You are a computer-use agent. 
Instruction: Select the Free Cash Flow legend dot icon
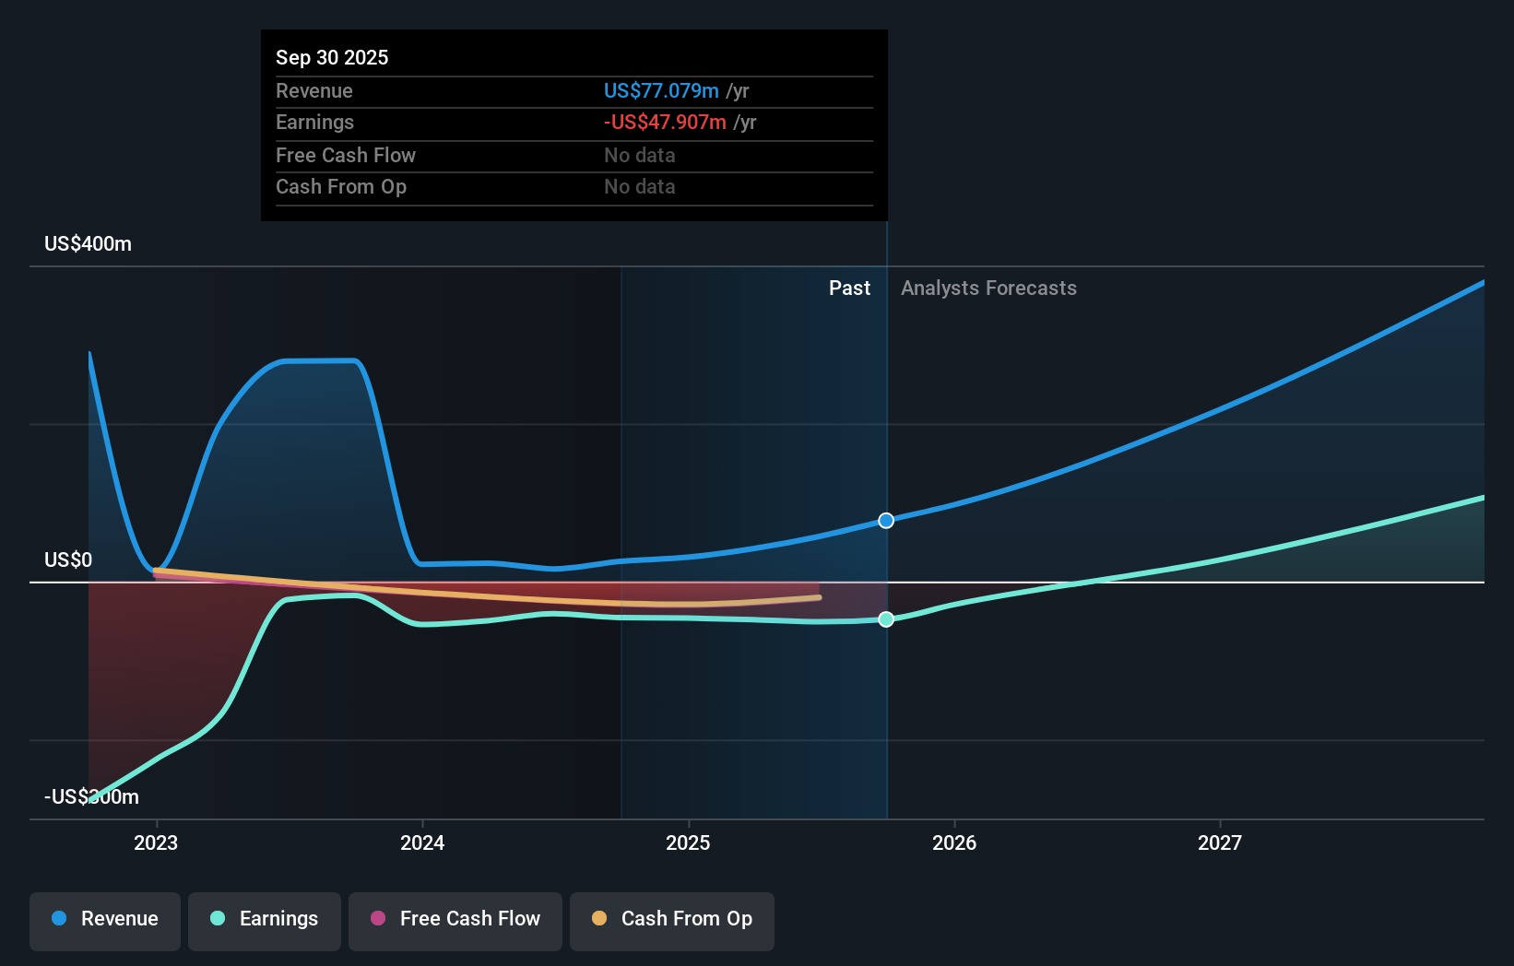pos(378,919)
